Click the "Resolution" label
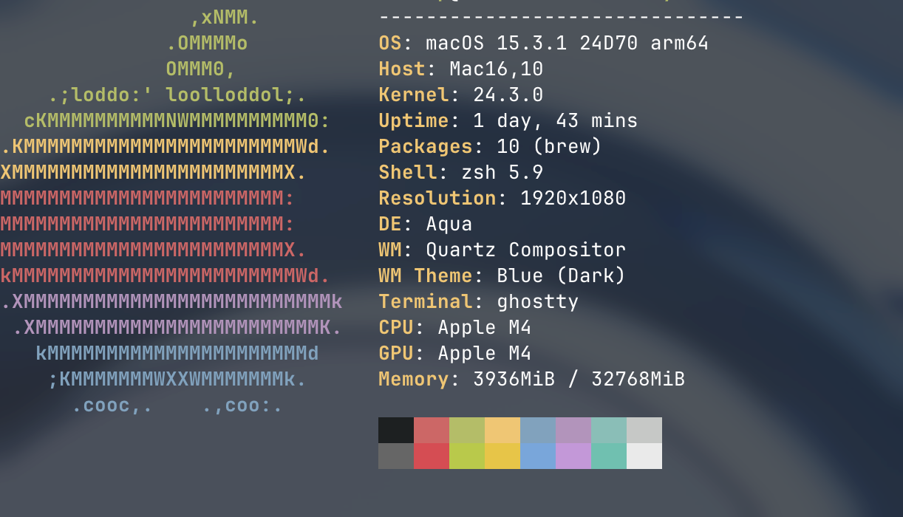The height and width of the screenshot is (517, 903). (437, 198)
